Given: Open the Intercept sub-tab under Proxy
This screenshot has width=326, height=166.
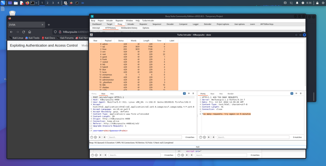Looking at the screenshot, I should tap(96, 28).
